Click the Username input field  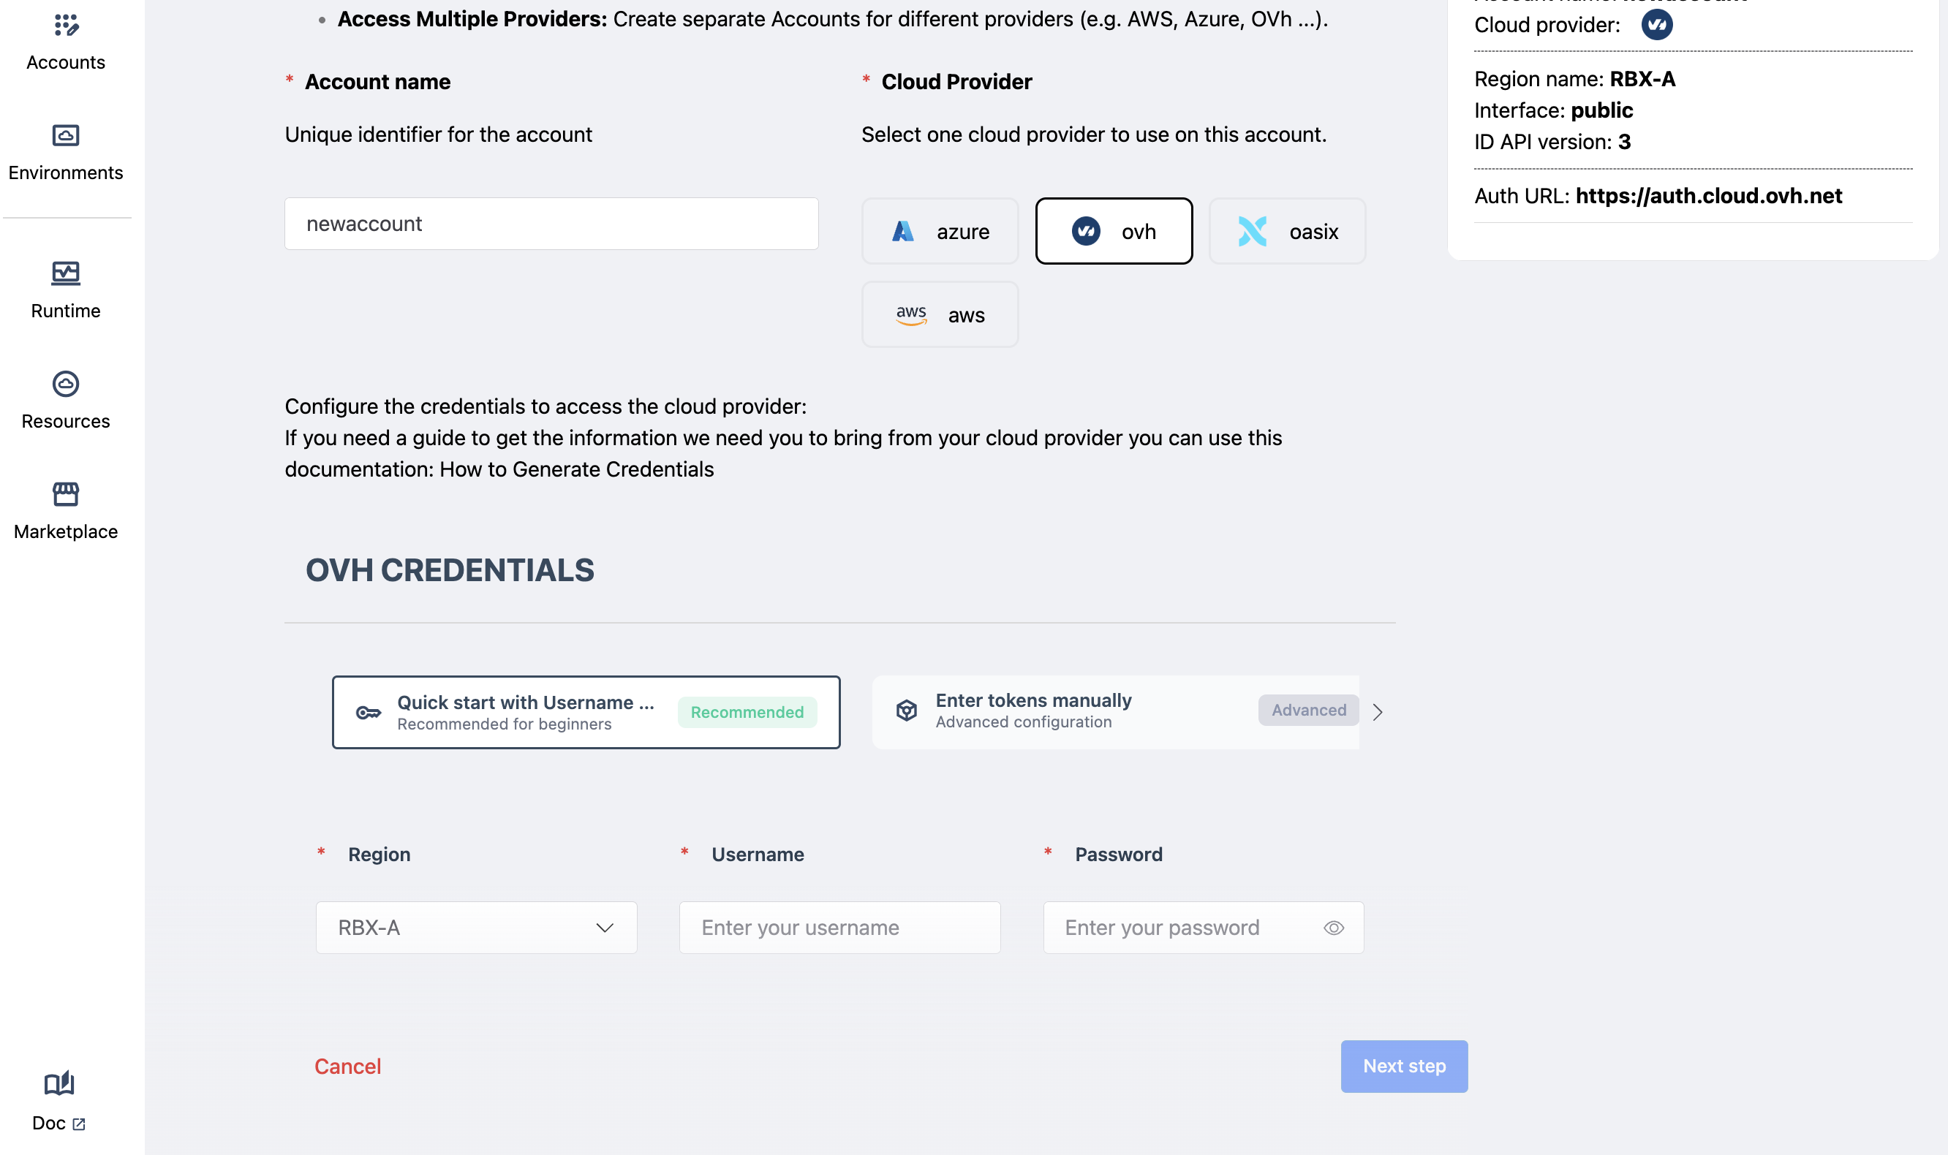[839, 928]
